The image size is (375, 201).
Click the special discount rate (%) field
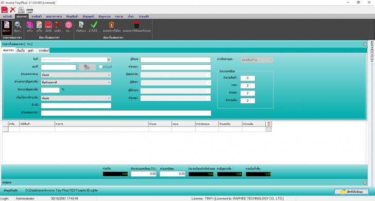tap(144, 174)
